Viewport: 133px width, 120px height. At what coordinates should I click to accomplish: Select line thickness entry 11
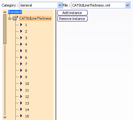click(x=27, y=90)
